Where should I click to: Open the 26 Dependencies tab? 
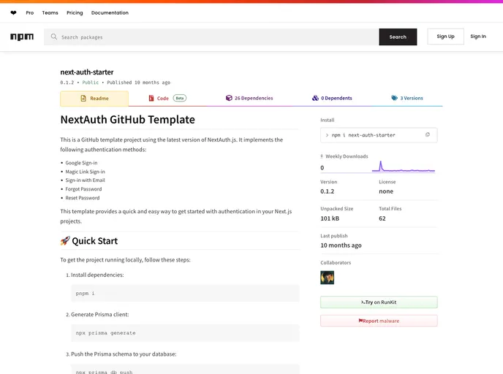[249, 98]
